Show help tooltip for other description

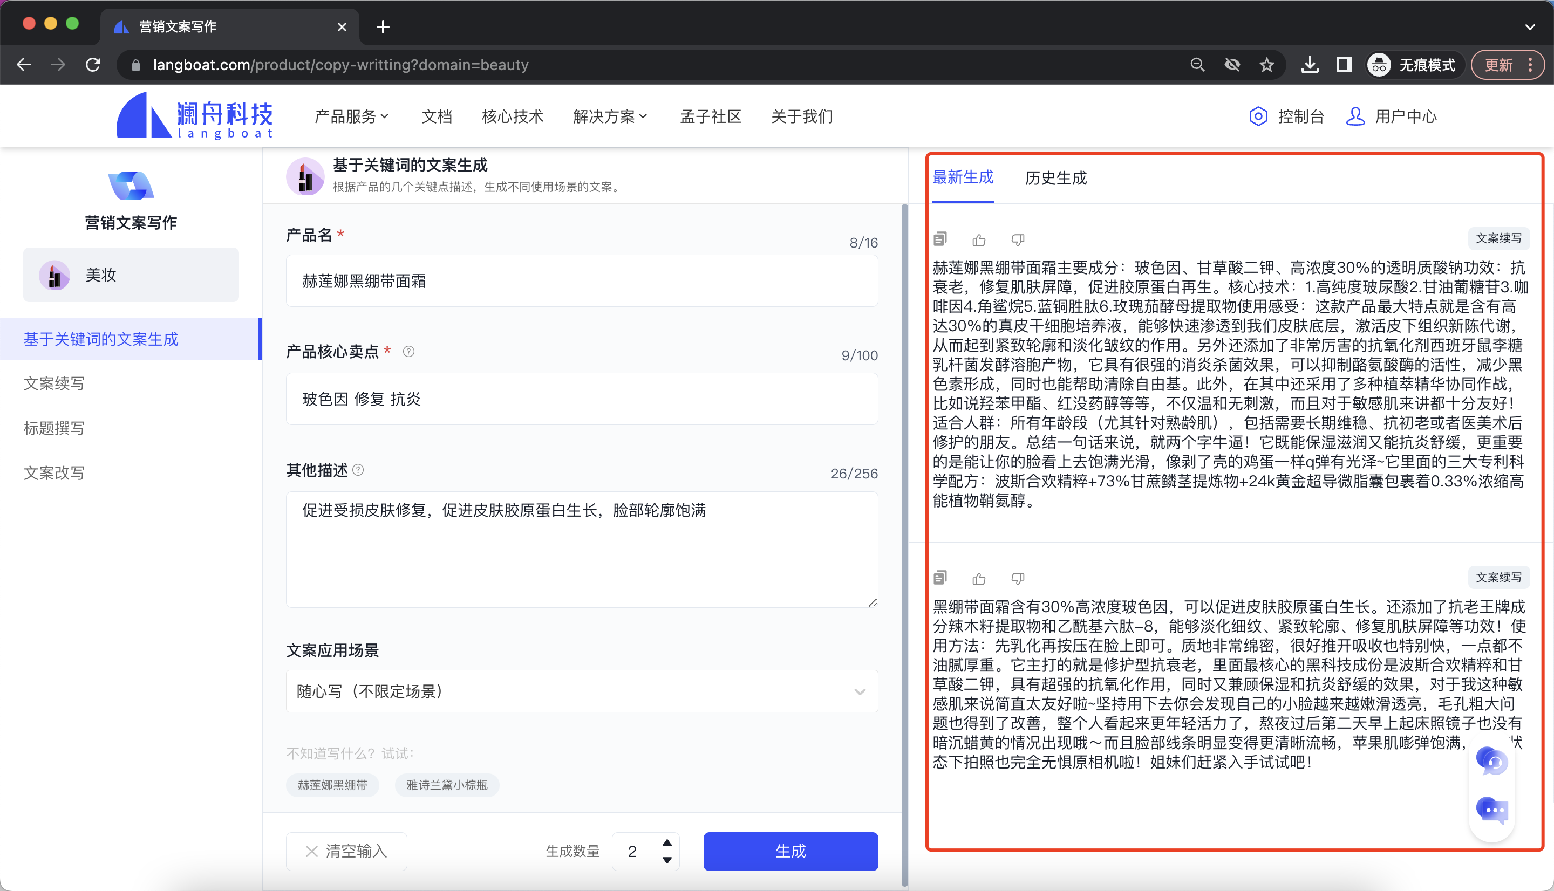[358, 470]
